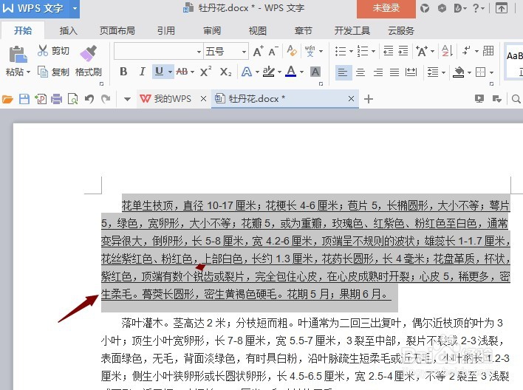The image size is (523, 390).
Task: Sort text with A-Z icon
Action: click(x=447, y=51)
